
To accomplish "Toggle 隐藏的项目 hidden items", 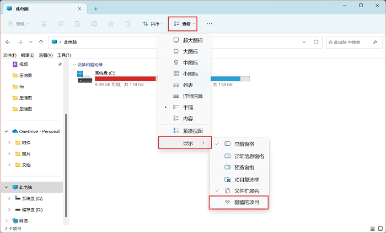I will (x=239, y=203).
